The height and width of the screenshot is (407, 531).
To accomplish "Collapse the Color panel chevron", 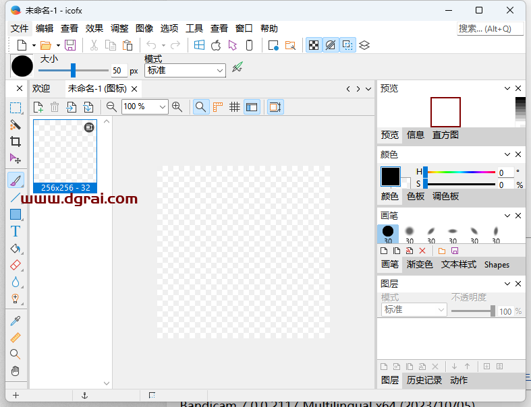I will [x=507, y=154].
